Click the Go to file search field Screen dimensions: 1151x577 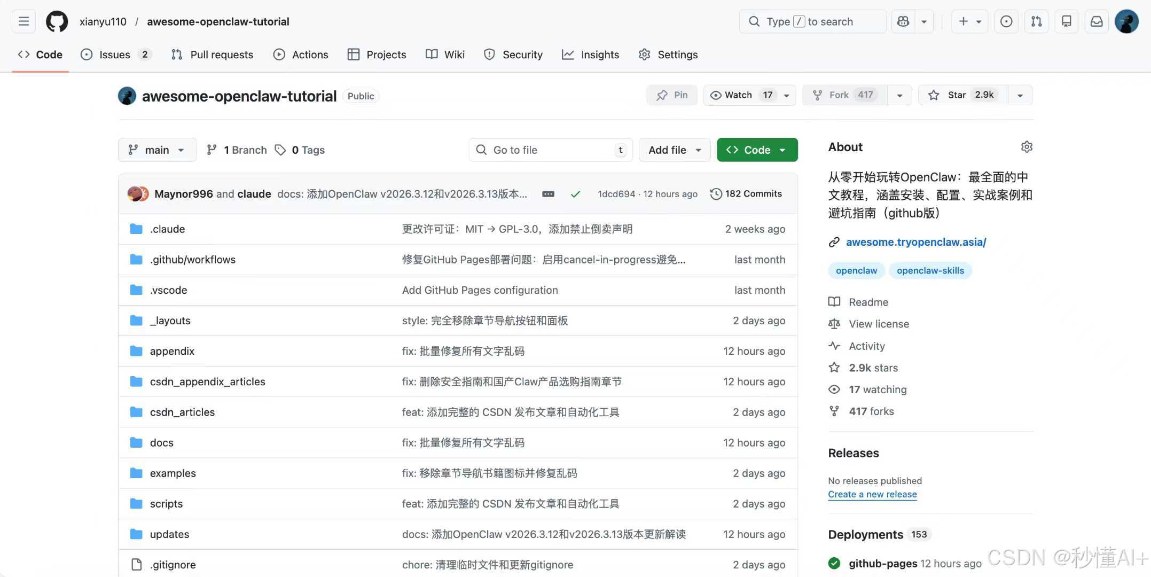[x=550, y=150]
